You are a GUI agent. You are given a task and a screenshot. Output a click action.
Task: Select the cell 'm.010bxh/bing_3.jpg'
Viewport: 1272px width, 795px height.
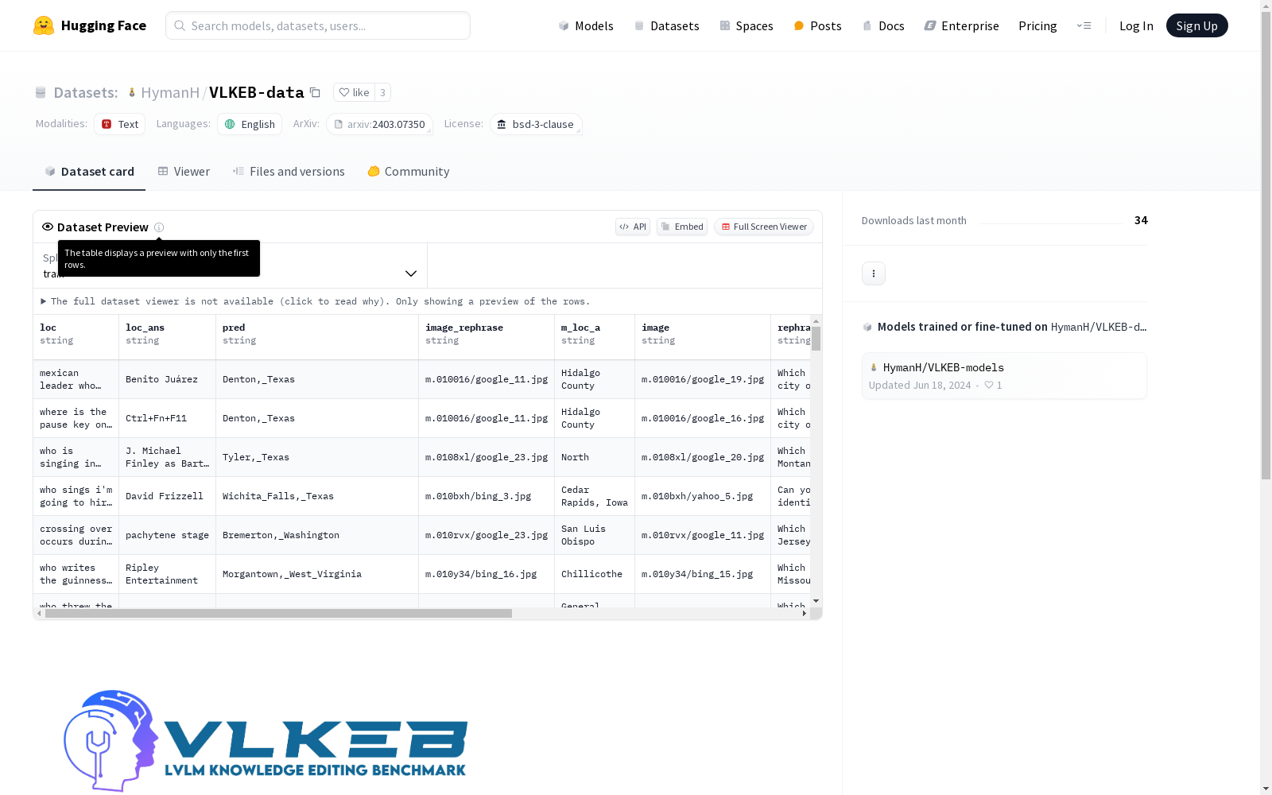pyautogui.click(x=487, y=496)
